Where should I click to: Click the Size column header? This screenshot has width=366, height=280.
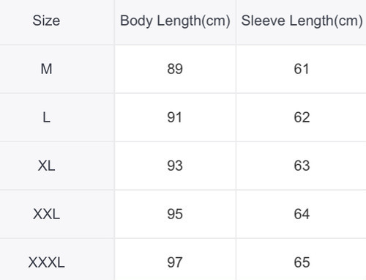(46, 21)
